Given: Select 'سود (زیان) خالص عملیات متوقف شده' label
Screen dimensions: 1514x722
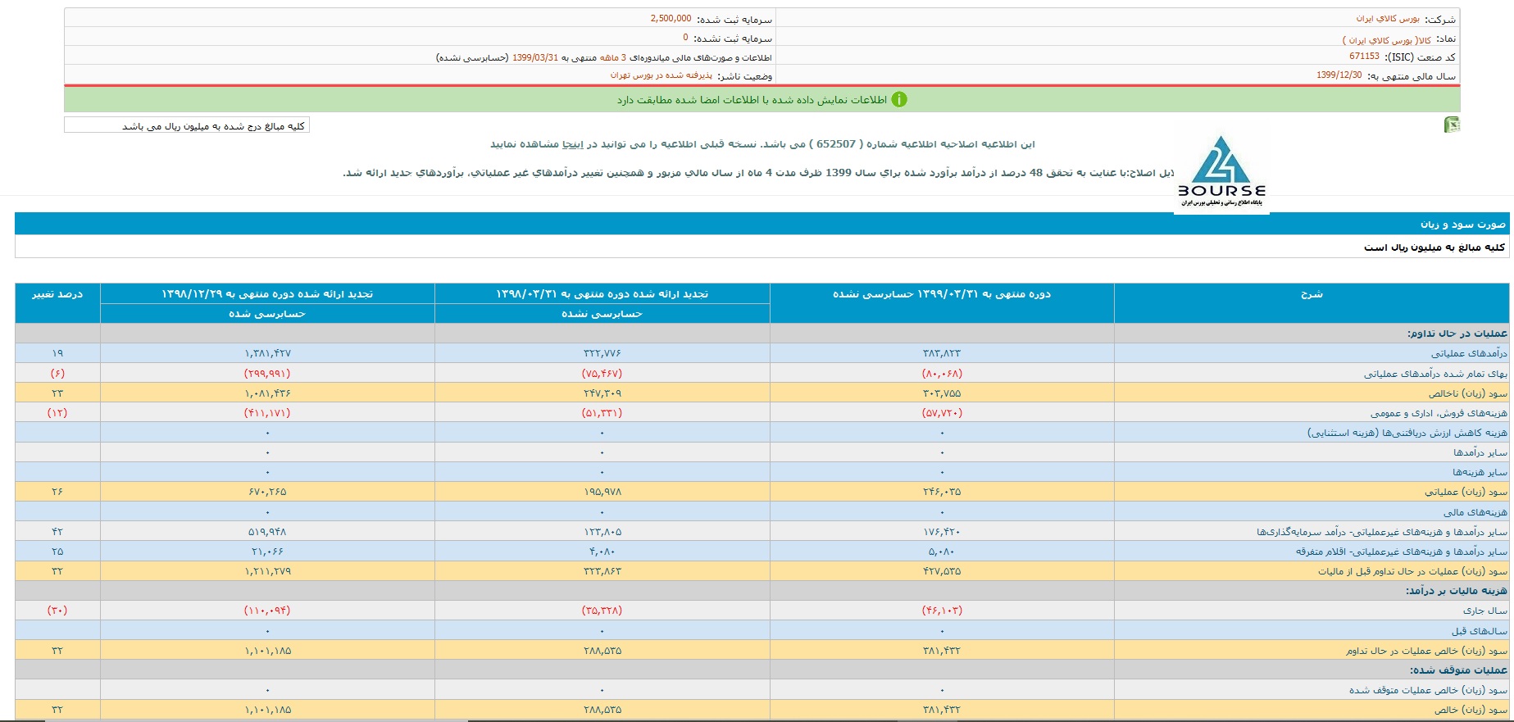Looking at the screenshot, I should coord(1429,690).
